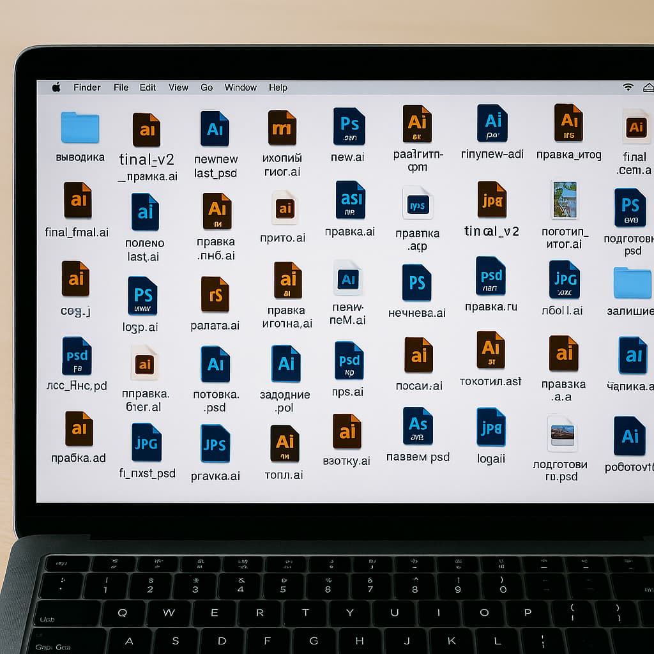
Task: Open the Window menu
Action: [x=241, y=87]
